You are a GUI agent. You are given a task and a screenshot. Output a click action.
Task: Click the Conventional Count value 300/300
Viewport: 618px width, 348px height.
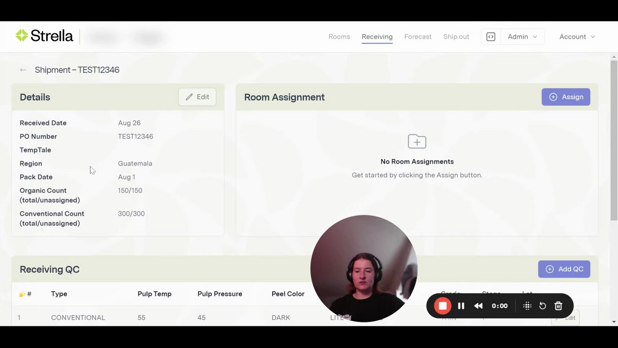tap(131, 214)
